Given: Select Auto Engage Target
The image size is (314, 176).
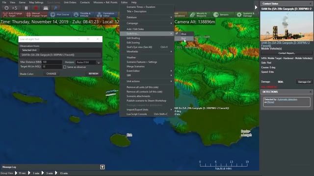Looking at the screenshot, I should pos(13,14).
